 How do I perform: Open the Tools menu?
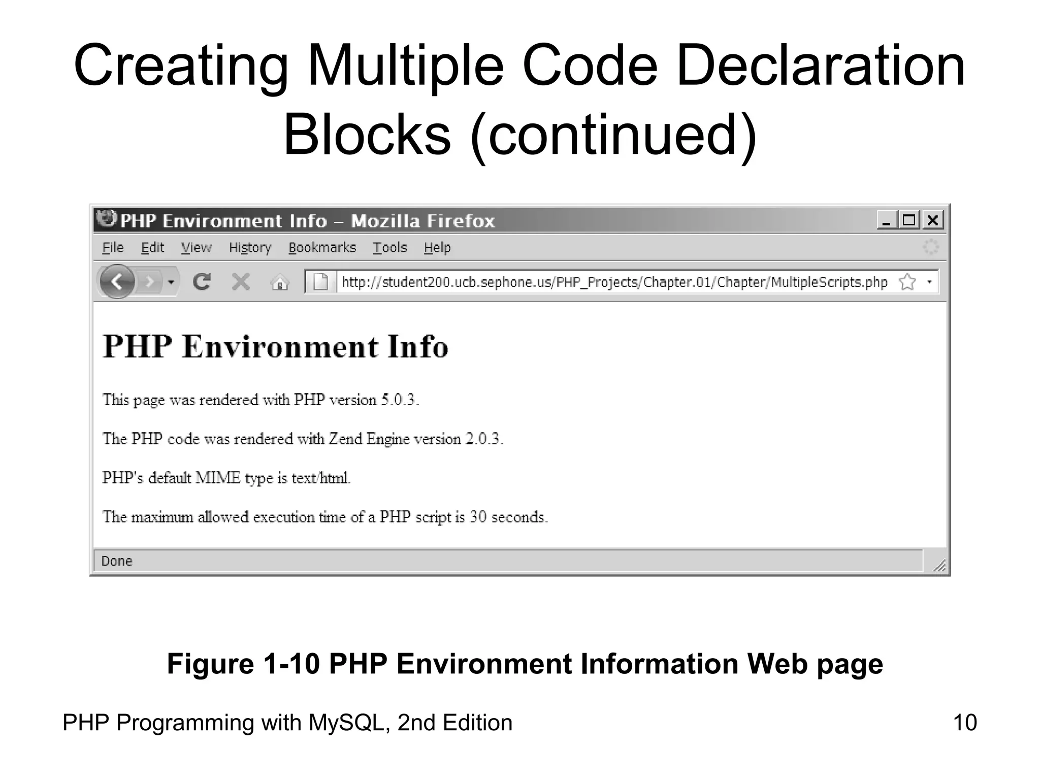(x=390, y=248)
